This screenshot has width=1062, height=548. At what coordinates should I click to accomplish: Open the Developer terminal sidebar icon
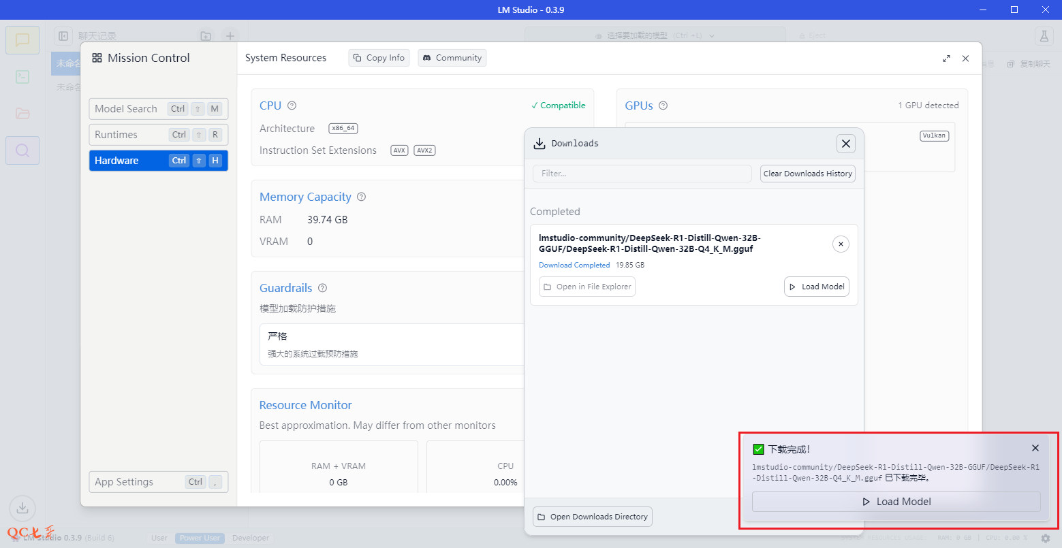[x=22, y=77]
